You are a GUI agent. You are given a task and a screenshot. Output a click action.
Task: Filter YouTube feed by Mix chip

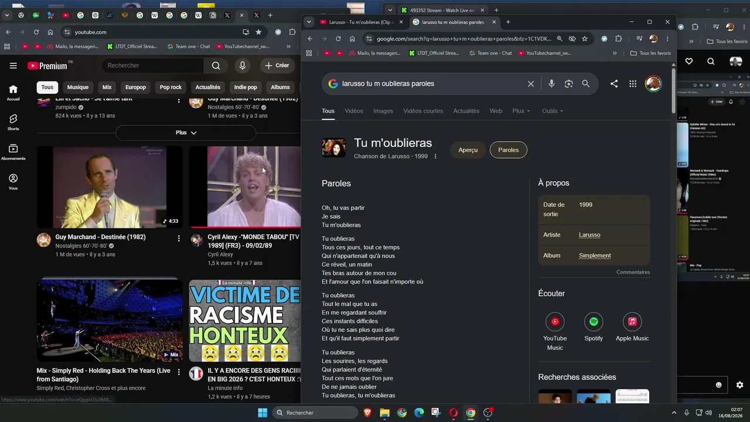tap(107, 87)
